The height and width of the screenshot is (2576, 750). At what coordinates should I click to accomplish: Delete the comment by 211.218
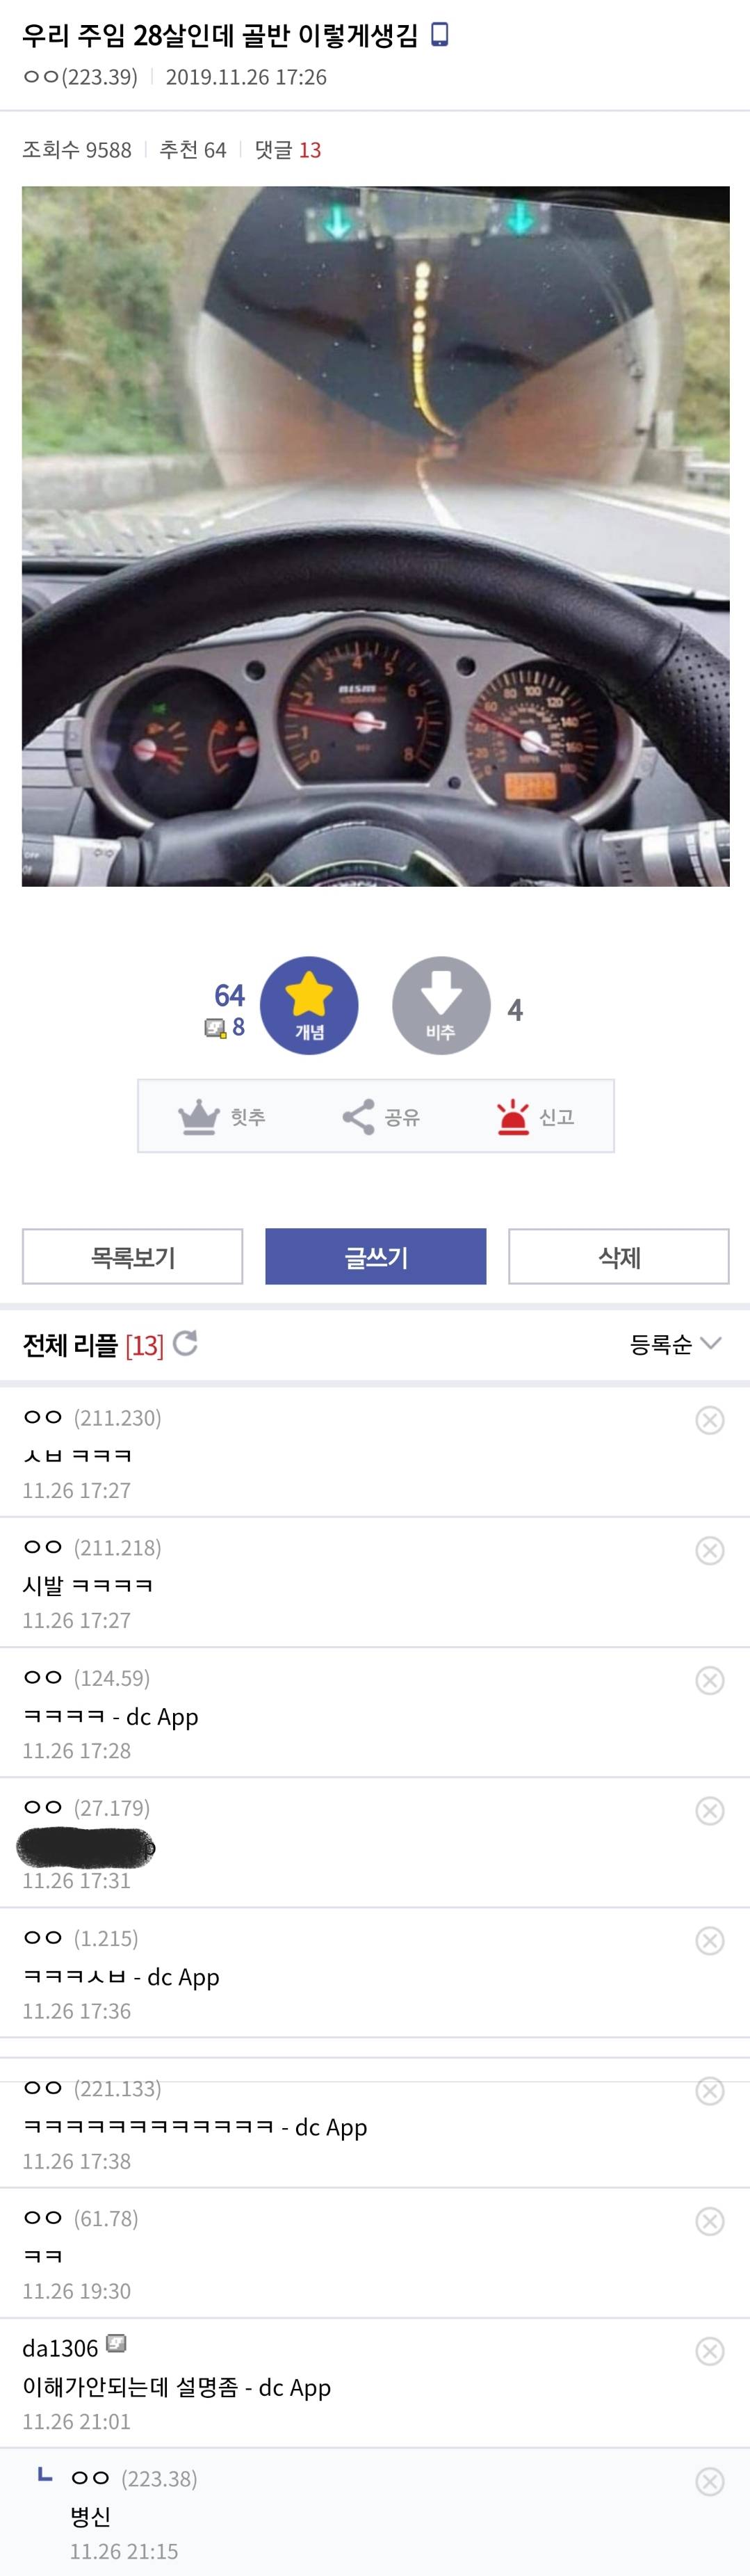[710, 1550]
